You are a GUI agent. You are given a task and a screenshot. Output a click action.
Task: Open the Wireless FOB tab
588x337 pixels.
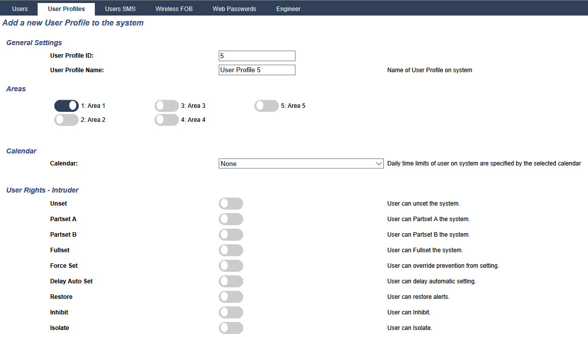[174, 8]
